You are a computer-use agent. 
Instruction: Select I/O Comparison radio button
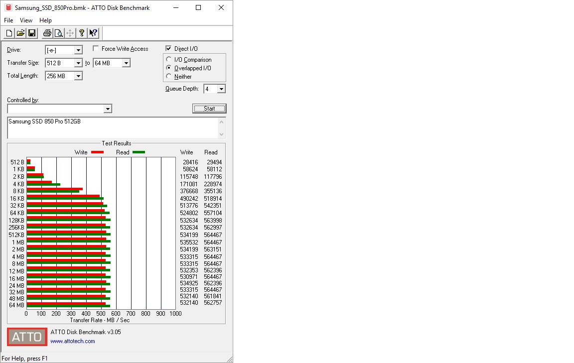click(x=169, y=59)
